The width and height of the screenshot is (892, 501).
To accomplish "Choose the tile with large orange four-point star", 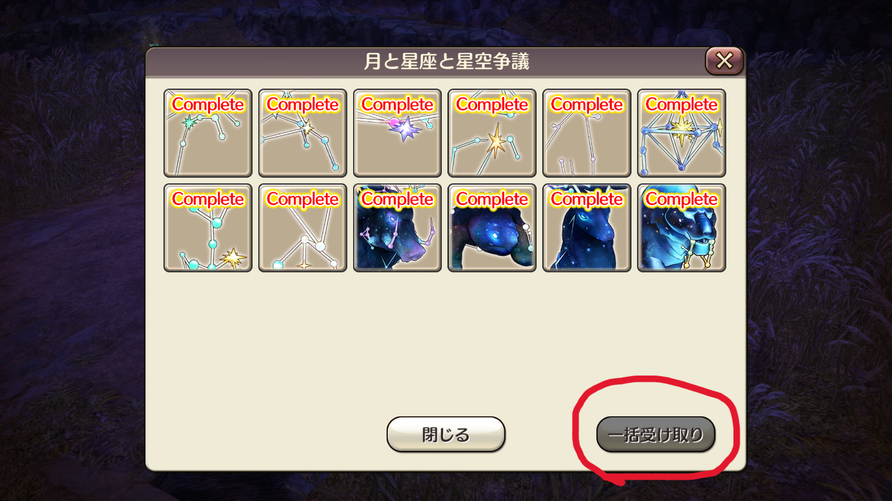I will 492,133.
